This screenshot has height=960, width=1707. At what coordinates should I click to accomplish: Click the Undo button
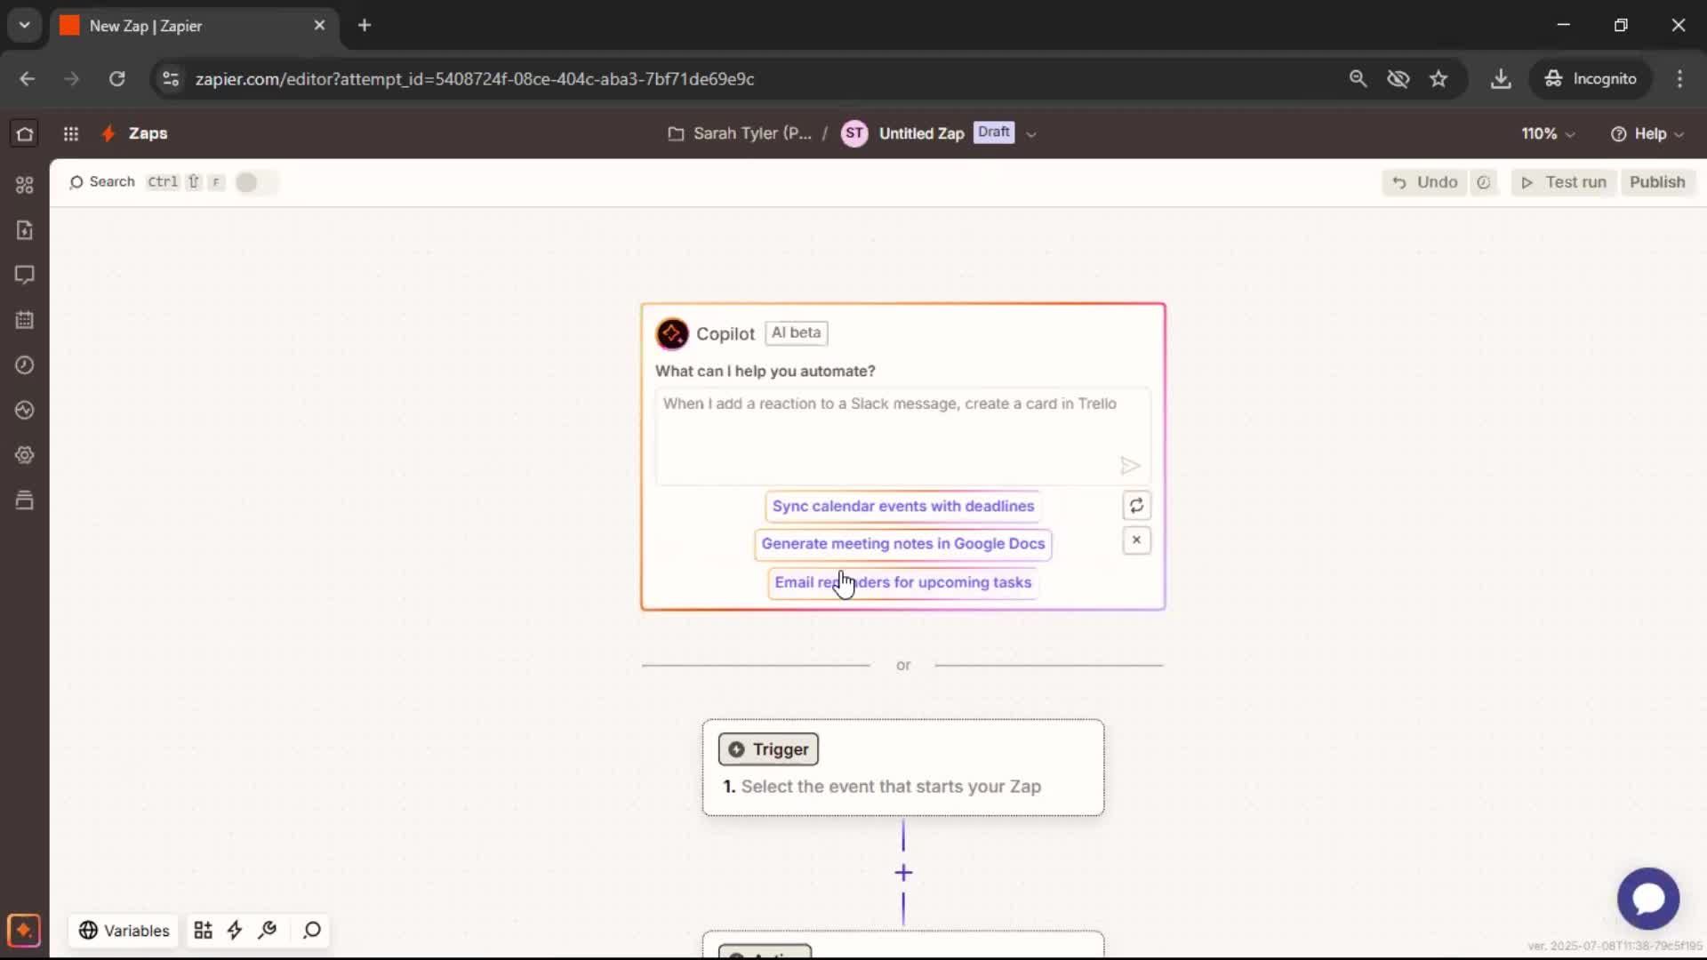click(x=1424, y=182)
